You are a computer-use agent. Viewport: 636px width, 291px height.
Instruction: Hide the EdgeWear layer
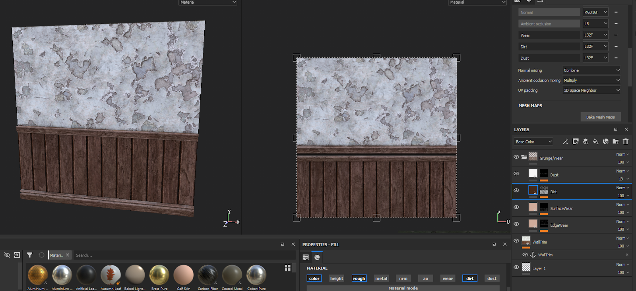[x=516, y=224]
